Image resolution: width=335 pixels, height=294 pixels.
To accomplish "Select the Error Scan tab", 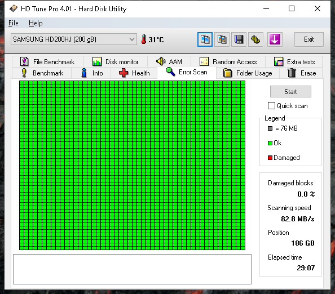I will [x=187, y=72].
